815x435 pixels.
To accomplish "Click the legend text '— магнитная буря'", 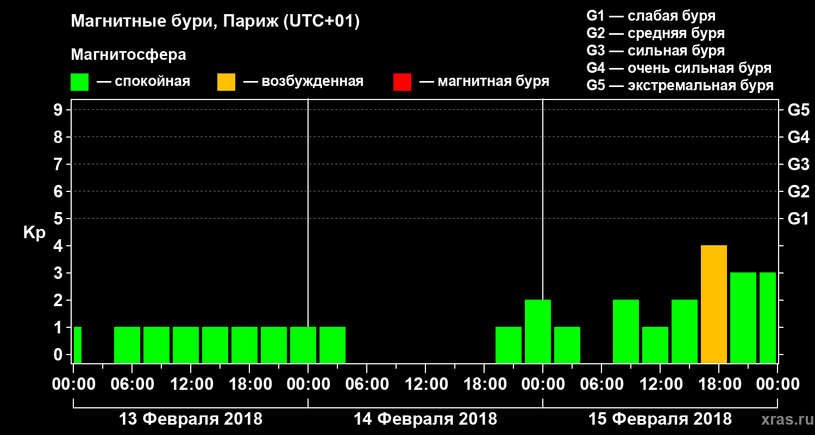I will tap(485, 82).
